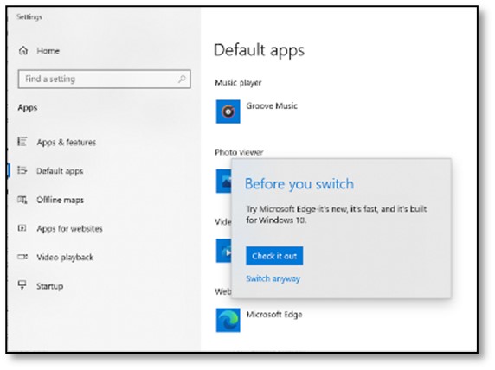The height and width of the screenshot is (370, 495).
Task: Select Default apps in sidebar
Action: [60, 171]
